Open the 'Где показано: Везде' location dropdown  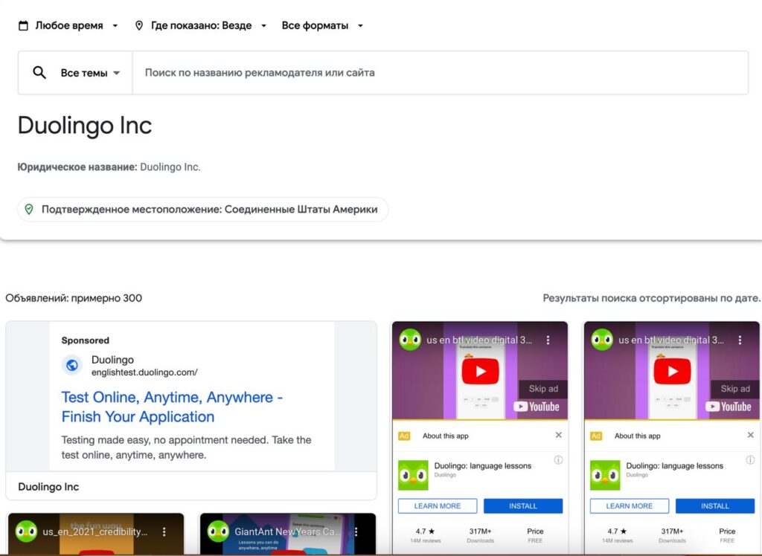[x=201, y=26]
